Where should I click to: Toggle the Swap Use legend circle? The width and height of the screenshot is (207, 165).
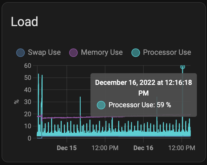(20, 53)
